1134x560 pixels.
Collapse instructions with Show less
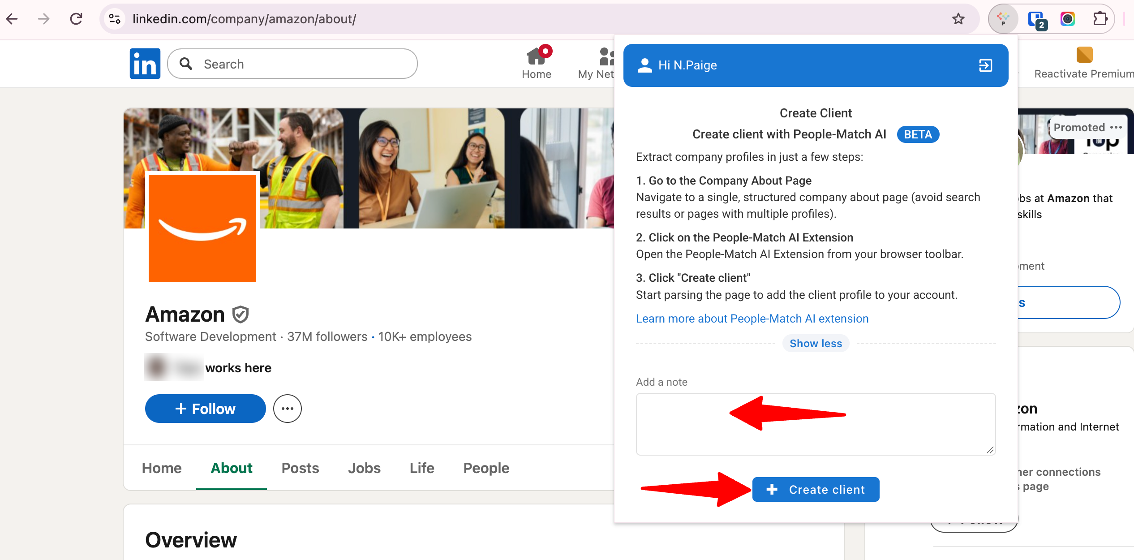(816, 343)
